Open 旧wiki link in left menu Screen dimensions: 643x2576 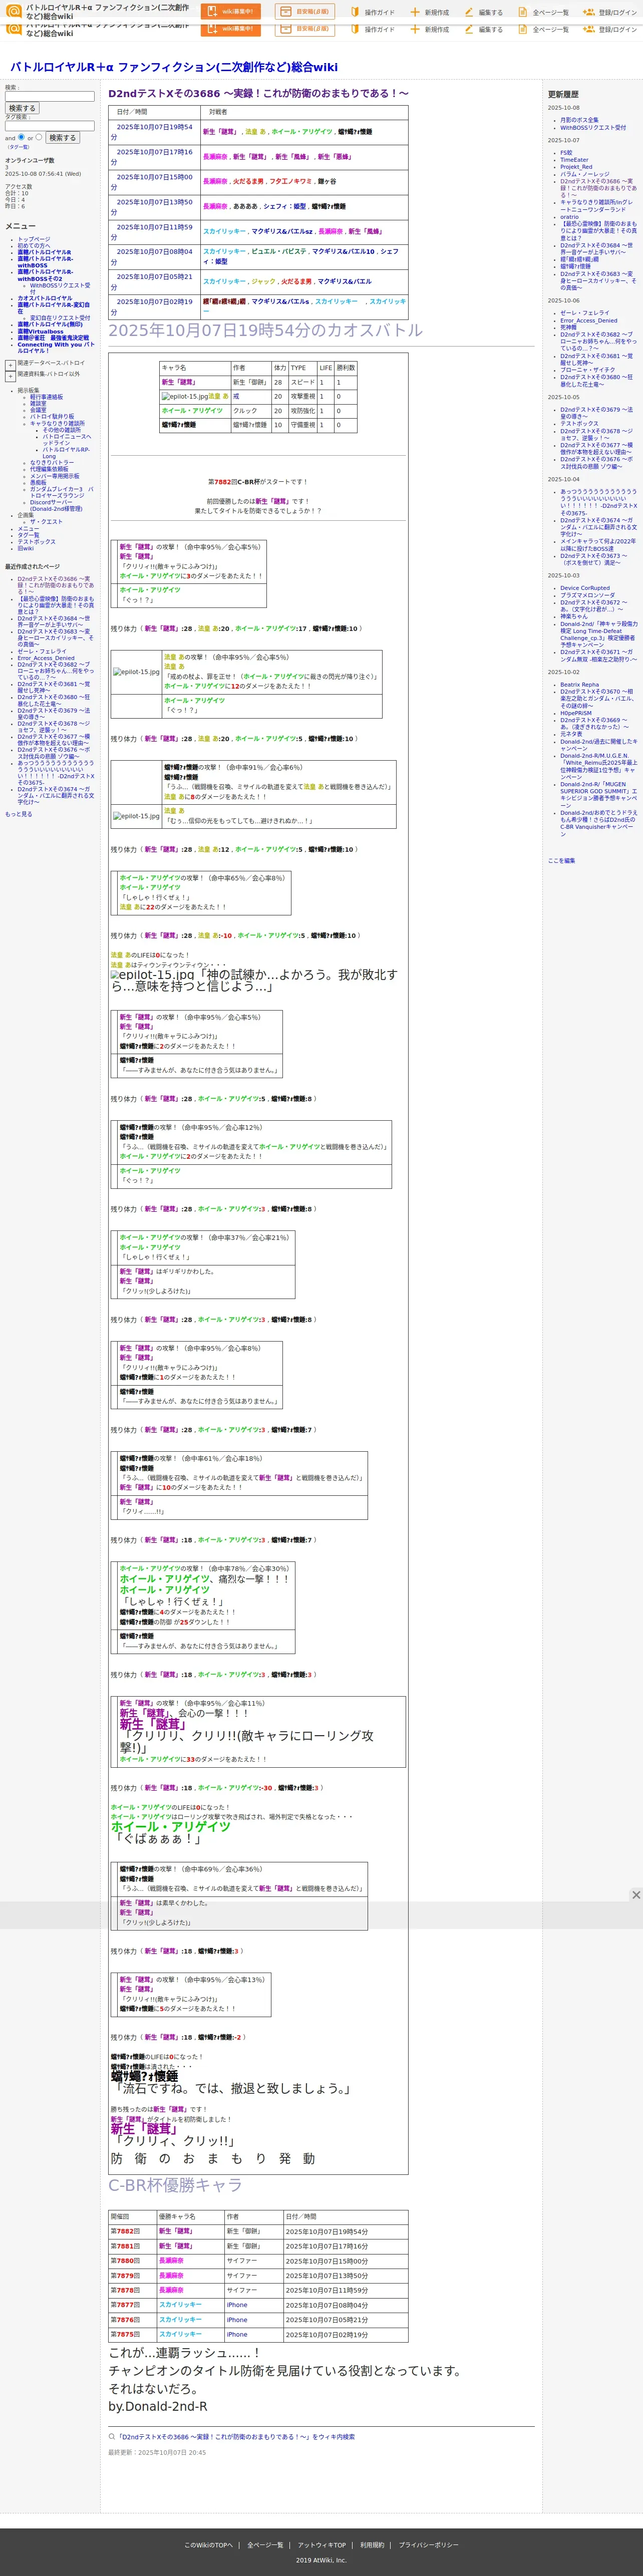click(x=25, y=548)
